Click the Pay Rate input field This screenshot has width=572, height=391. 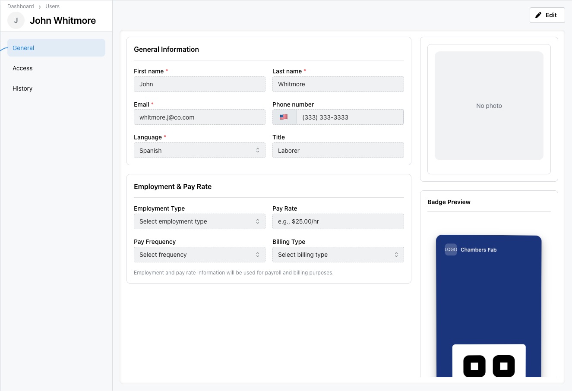click(338, 221)
